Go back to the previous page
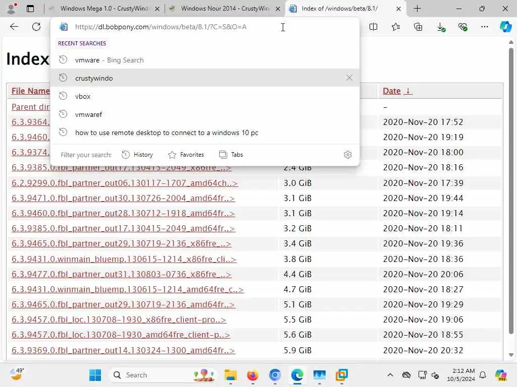The width and height of the screenshot is (517, 387). point(14,27)
